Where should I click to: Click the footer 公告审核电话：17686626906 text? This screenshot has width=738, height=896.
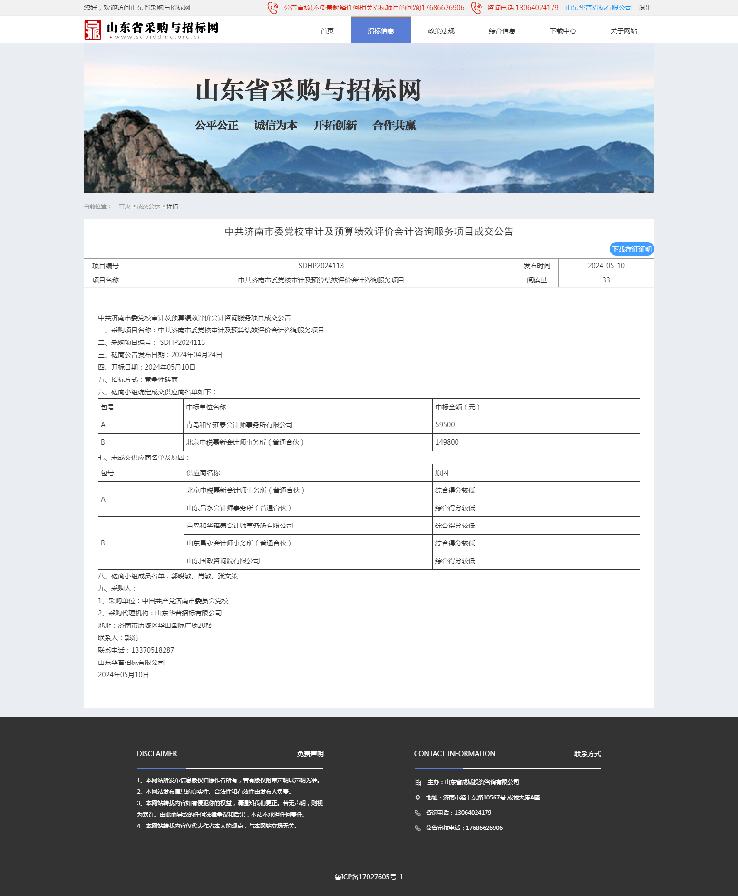click(465, 828)
